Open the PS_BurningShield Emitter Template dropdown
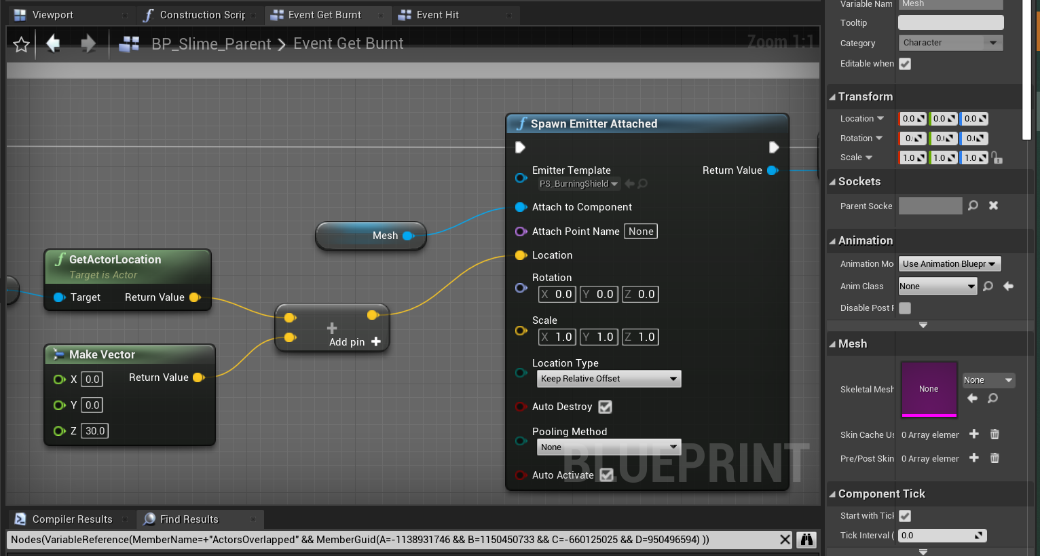The height and width of the screenshot is (556, 1040). [x=578, y=184]
